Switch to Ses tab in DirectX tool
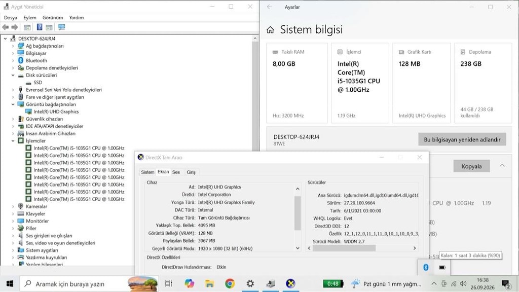The height and width of the screenshot is (292, 519). [176, 172]
